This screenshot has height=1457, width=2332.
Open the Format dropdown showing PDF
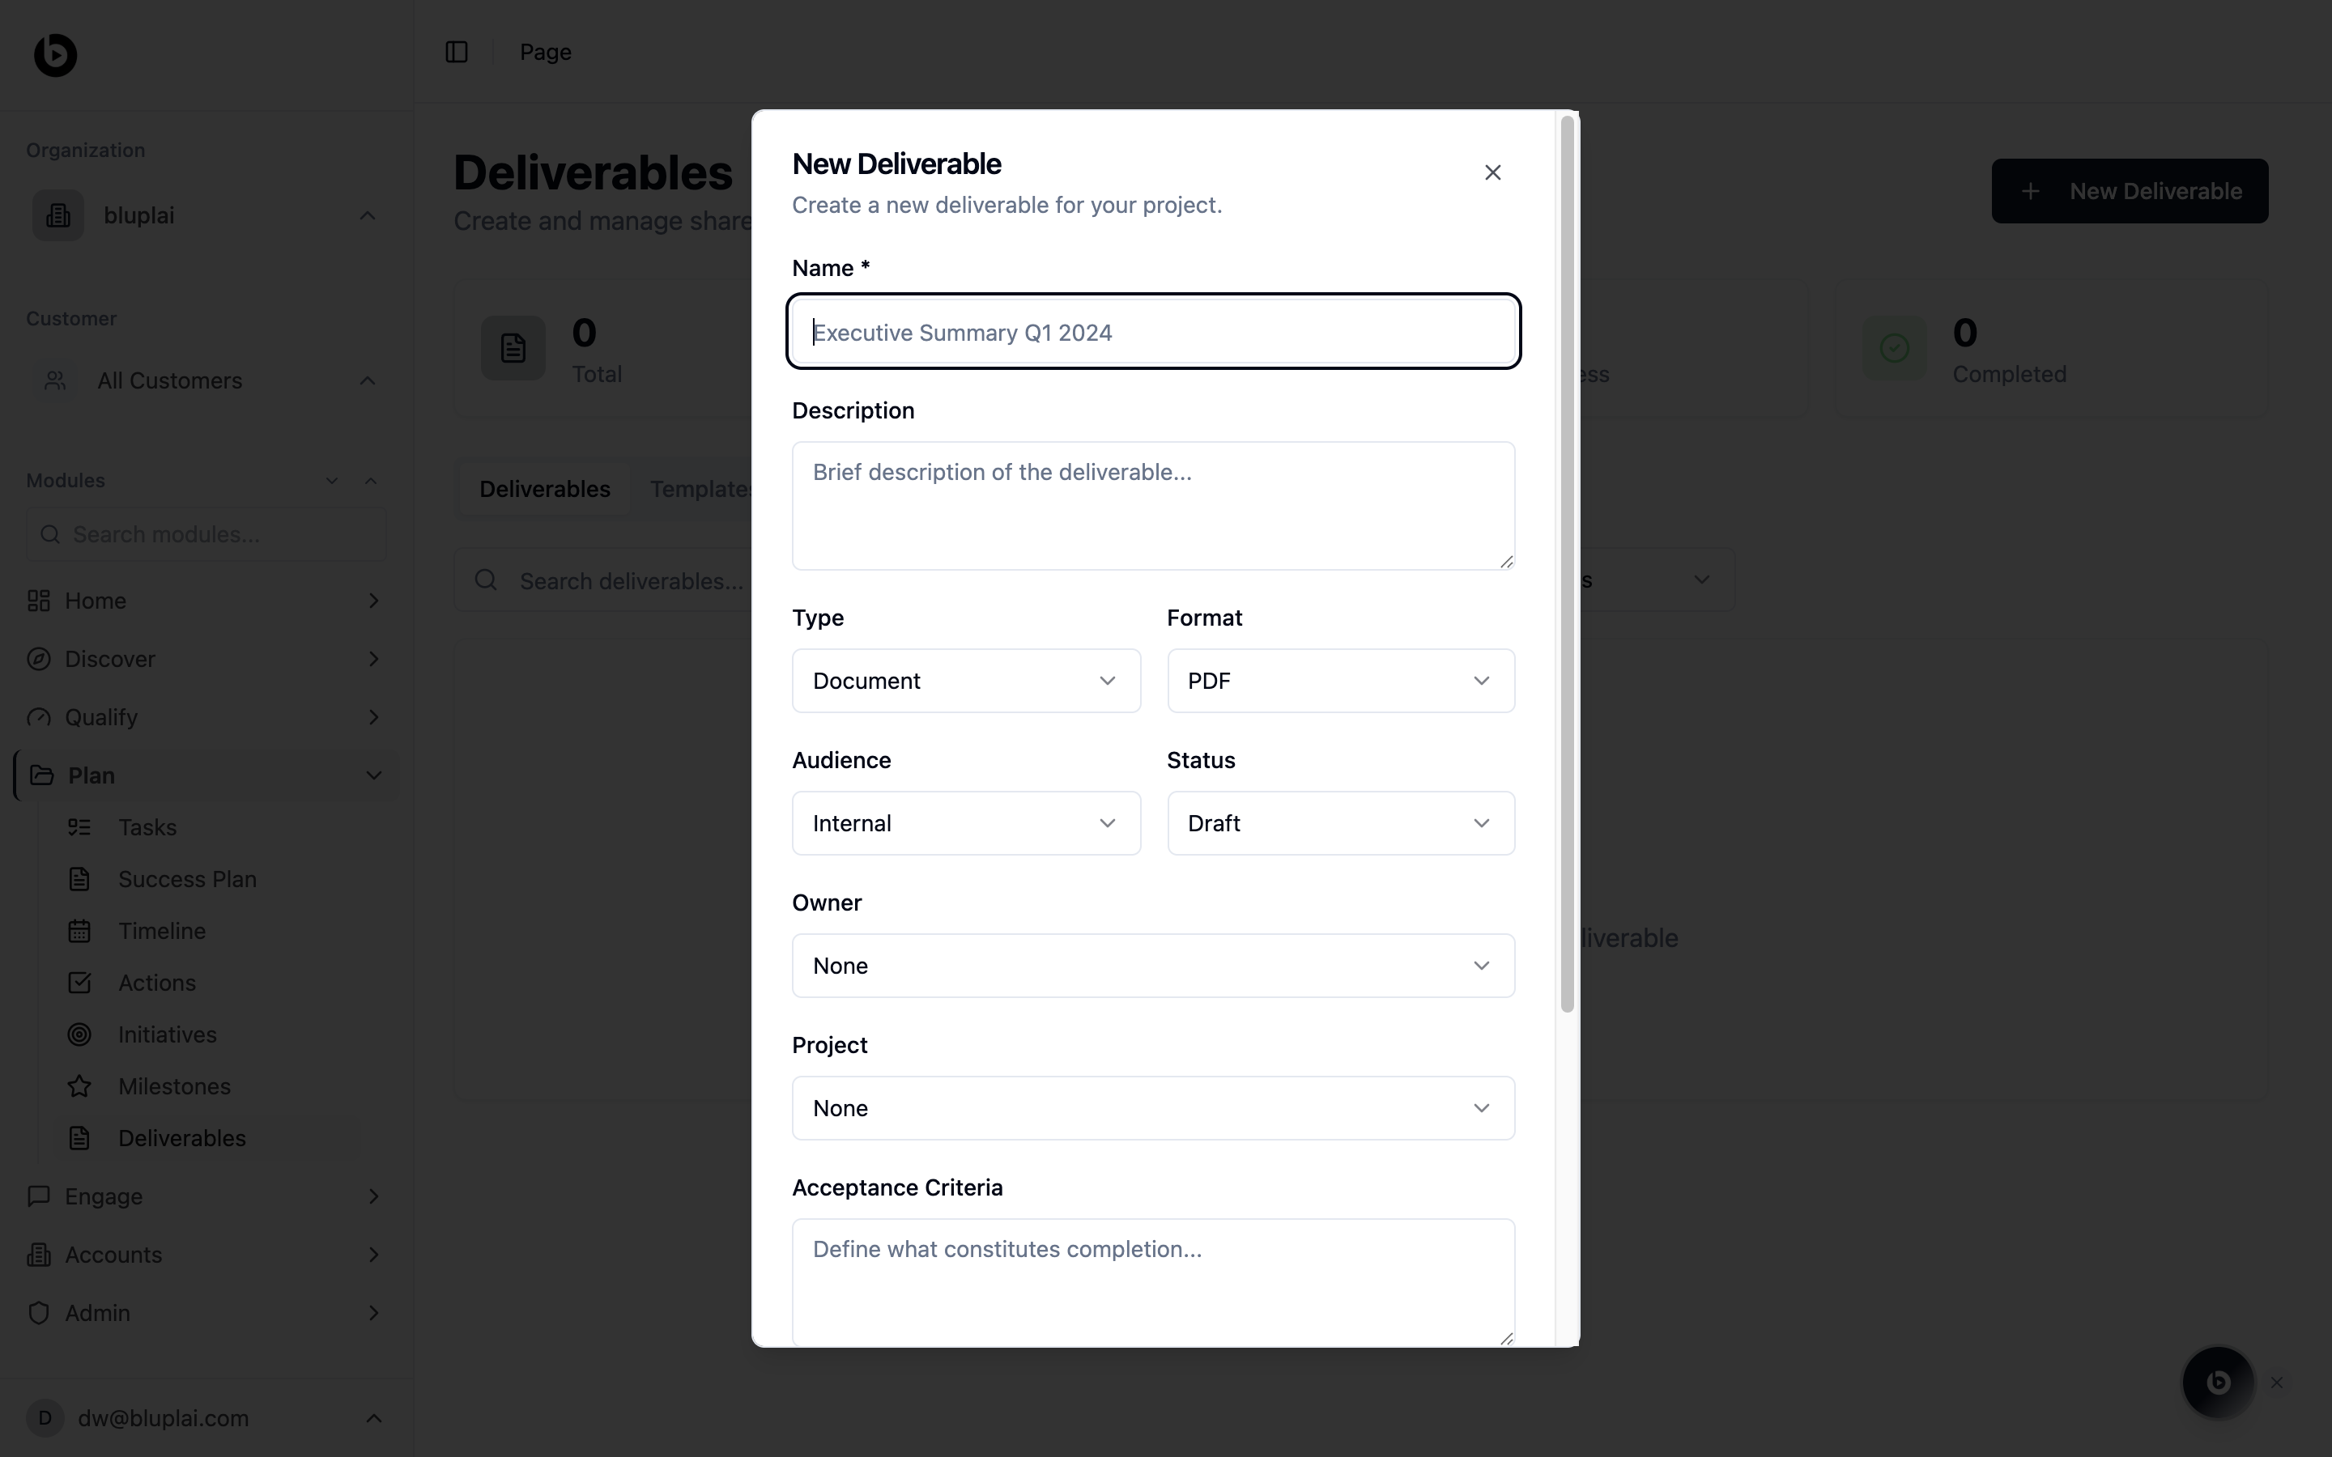click(x=1340, y=682)
